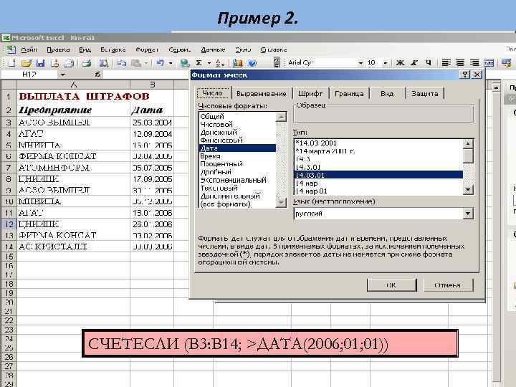This screenshot has width=516, height=387.
Task: Choose date type *14.03.2001
Action: pos(378,143)
